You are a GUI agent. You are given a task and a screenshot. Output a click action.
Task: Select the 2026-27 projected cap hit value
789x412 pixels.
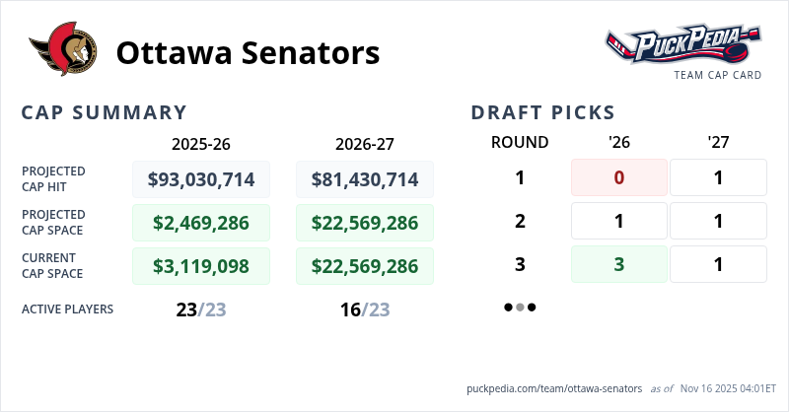pyautogui.click(x=365, y=179)
